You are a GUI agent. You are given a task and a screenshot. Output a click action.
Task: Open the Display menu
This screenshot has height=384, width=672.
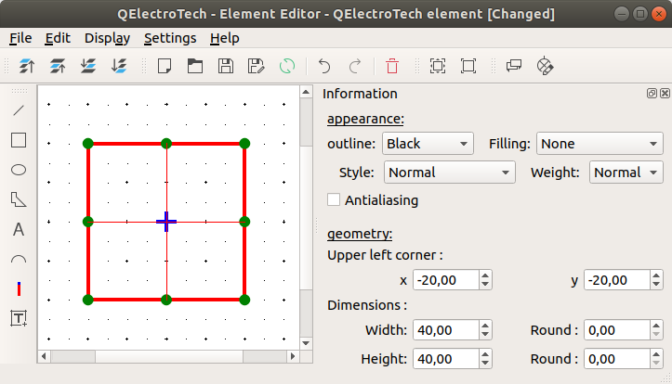107,38
